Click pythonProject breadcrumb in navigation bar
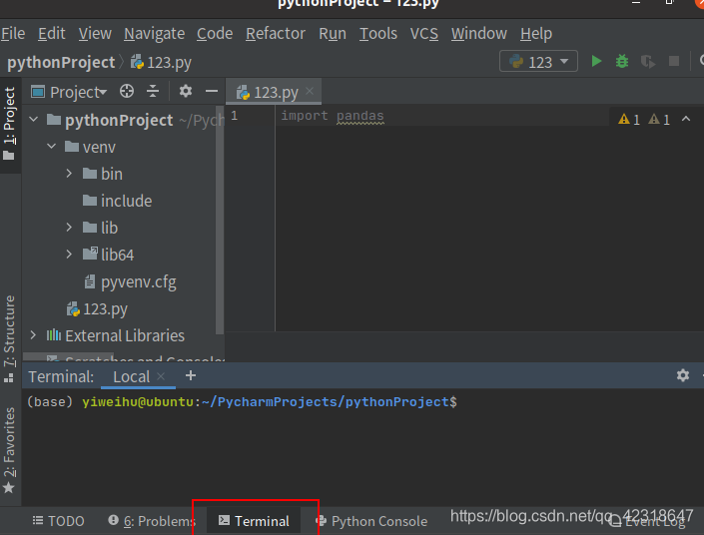This screenshot has height=535, width=704. tap(61, 63)
